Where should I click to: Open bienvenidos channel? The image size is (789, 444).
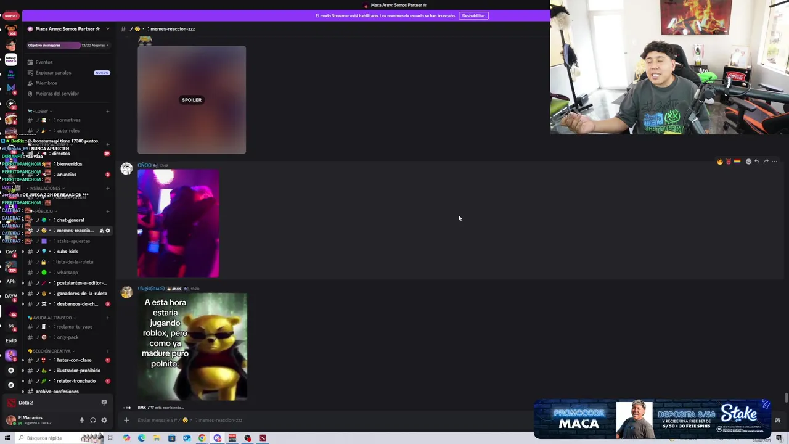point(69,164)
